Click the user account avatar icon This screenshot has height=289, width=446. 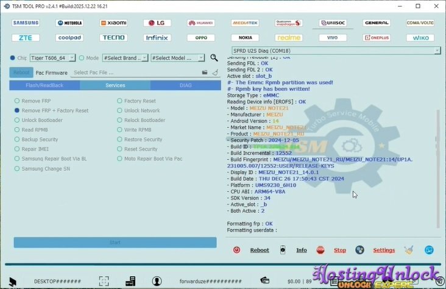pos(157,281)
